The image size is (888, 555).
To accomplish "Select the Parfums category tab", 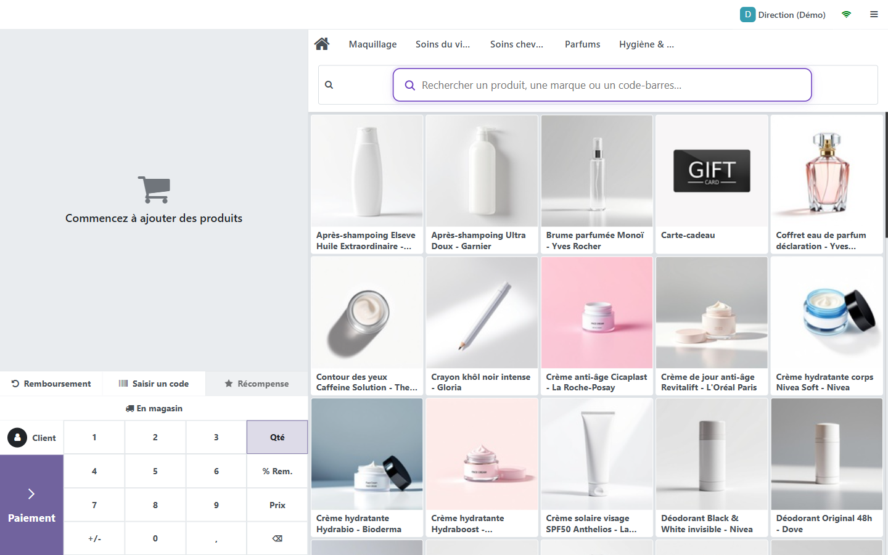I will point(583,44).
